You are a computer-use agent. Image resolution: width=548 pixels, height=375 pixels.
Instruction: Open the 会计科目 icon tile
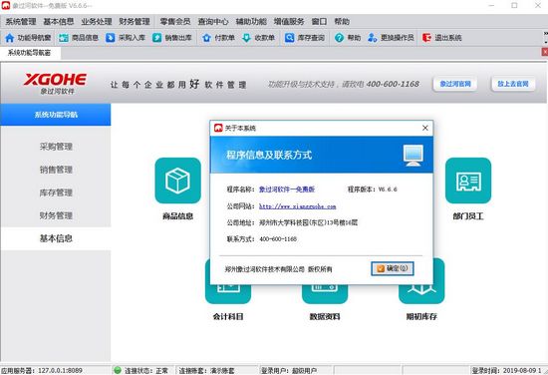point(228,294)
